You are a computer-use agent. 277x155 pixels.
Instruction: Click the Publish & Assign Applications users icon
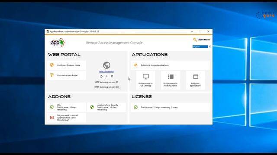135,65
